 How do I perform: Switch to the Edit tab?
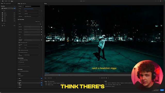[x=9, y=1]
